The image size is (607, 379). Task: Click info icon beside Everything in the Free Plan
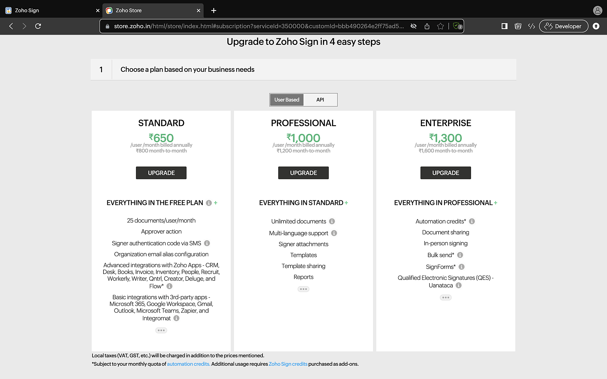click(209, 203)
